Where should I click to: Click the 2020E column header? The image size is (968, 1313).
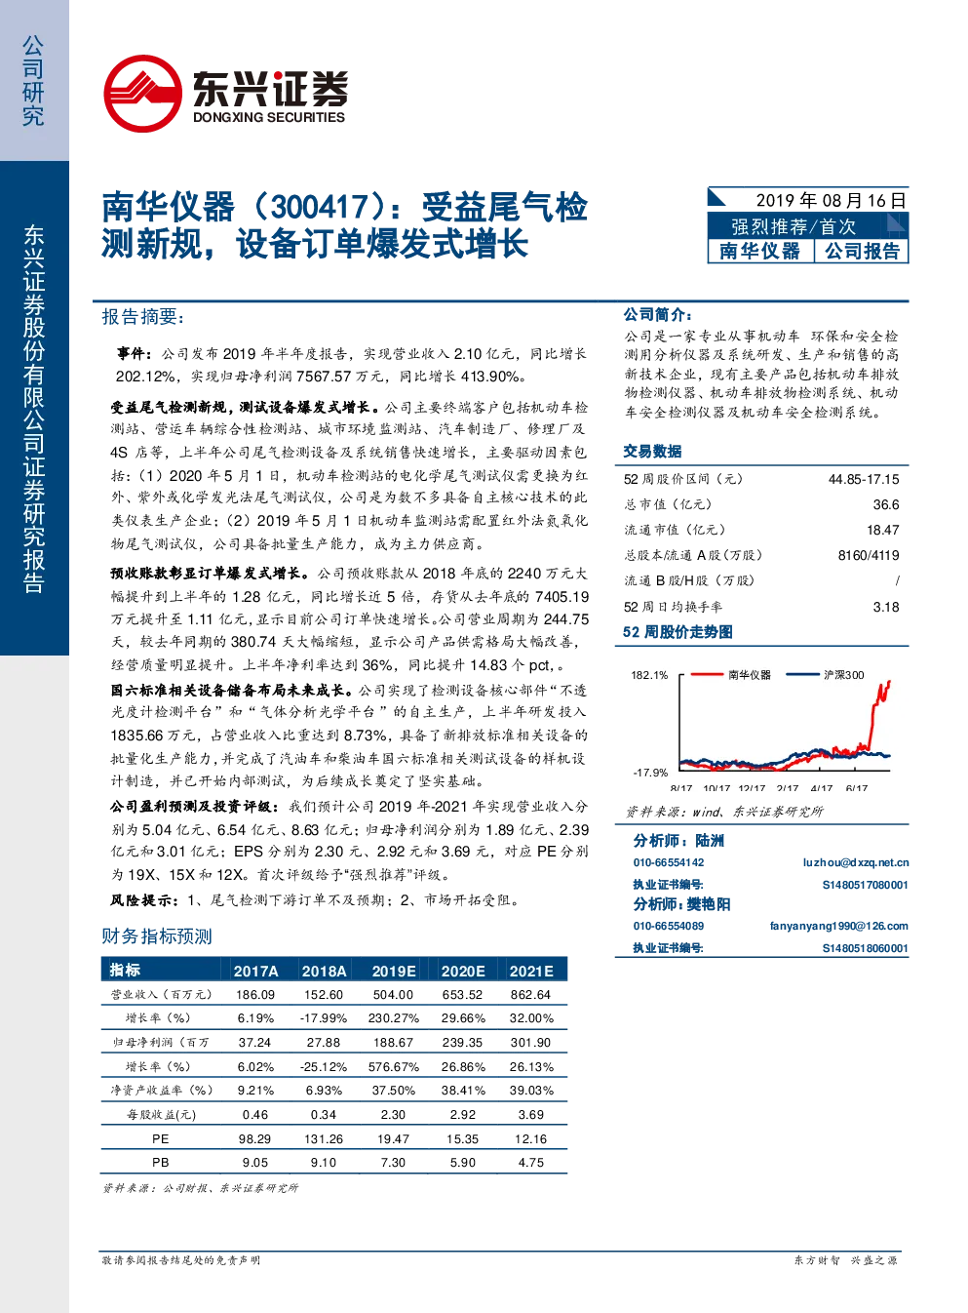tap(463, 971)
